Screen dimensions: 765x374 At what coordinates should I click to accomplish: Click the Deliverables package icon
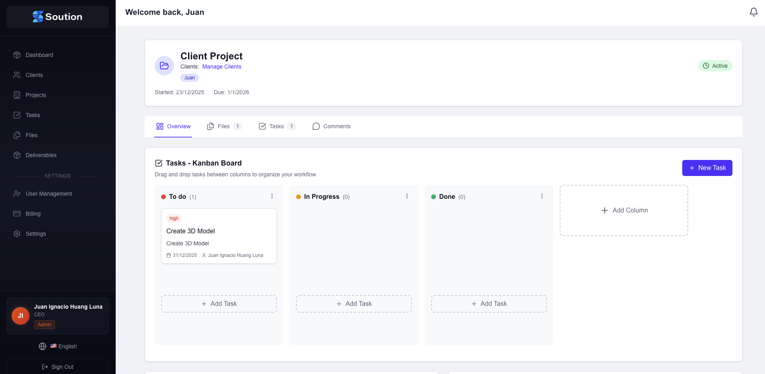pyautogui.click(x=17, y=155)
